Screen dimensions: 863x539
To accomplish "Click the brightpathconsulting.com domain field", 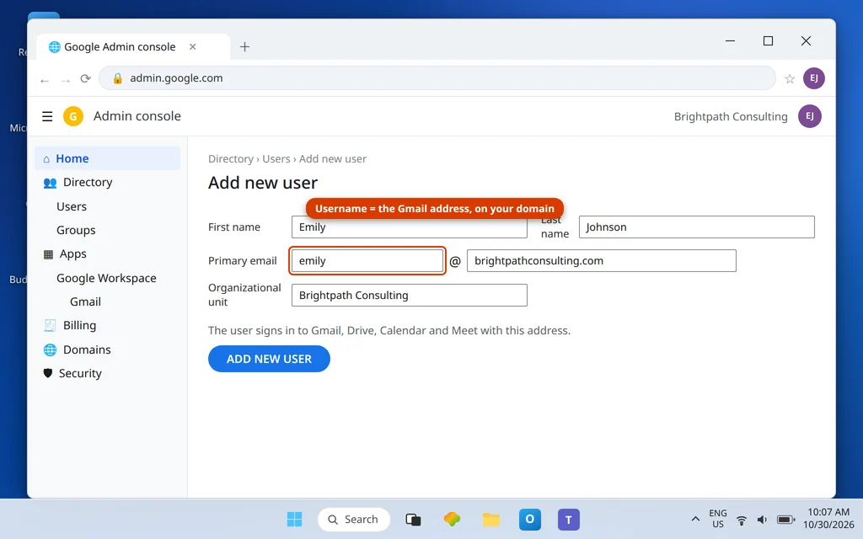I will pos(602,261).
